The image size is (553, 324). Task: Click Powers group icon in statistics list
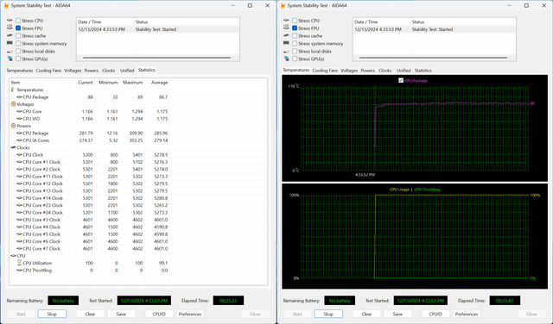[x=14, y=126]
